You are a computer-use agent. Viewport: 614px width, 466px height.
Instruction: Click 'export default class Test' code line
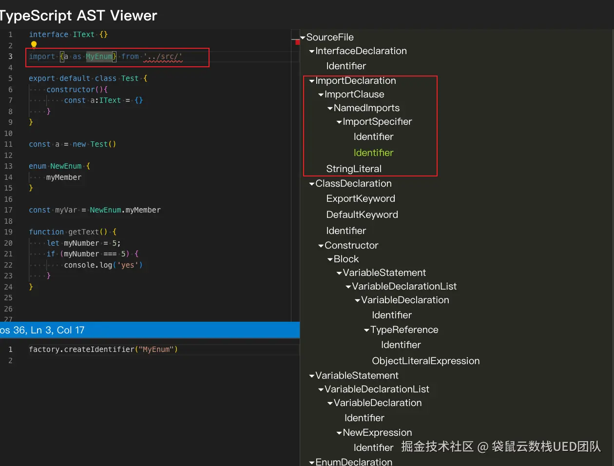[x=88, y=78]
